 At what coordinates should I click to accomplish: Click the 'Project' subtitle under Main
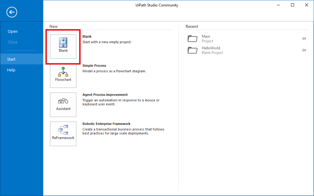click(x=208, y=41)
